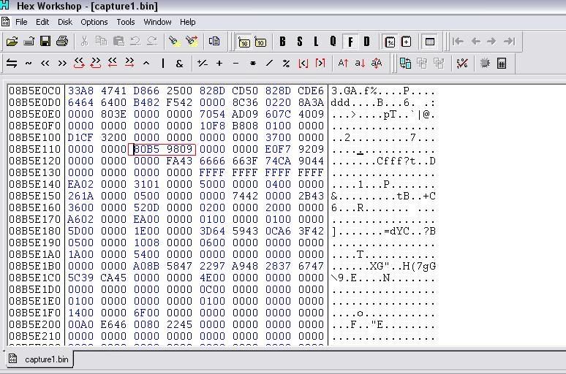566x374 pixels.
Task: Click block shift left (<< red arrow)
Action: tap(113, 63)
